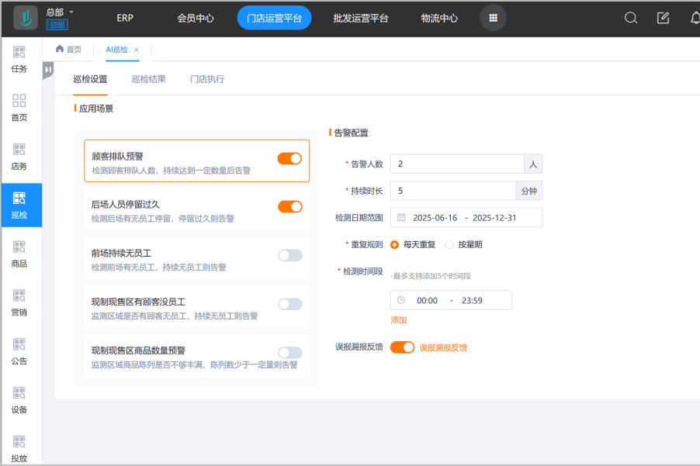Screen dimensions: 700x466
Task: Click the edit note icon in header
Action: click(x=663, y=18)
